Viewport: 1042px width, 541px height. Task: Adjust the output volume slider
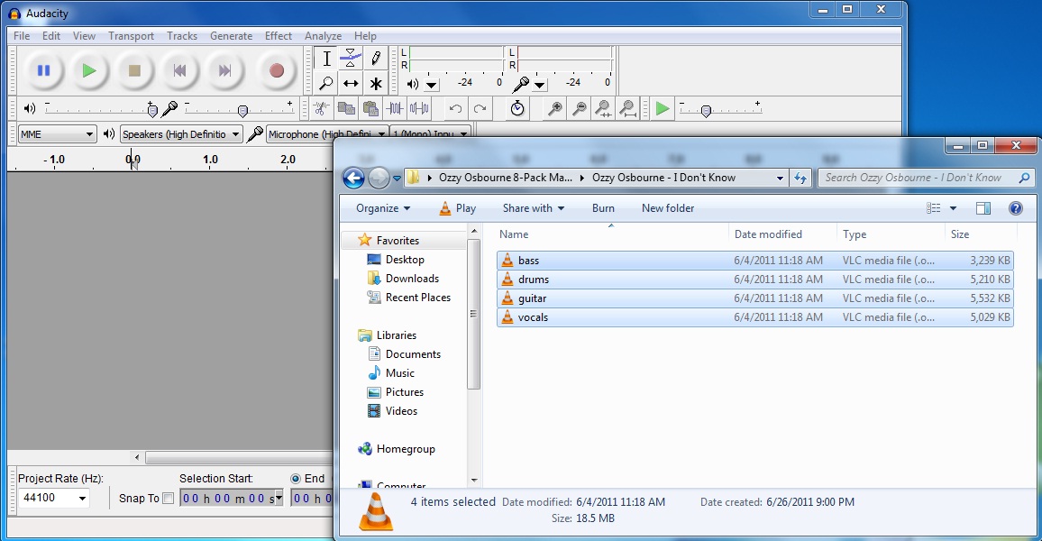coord(151,110)
